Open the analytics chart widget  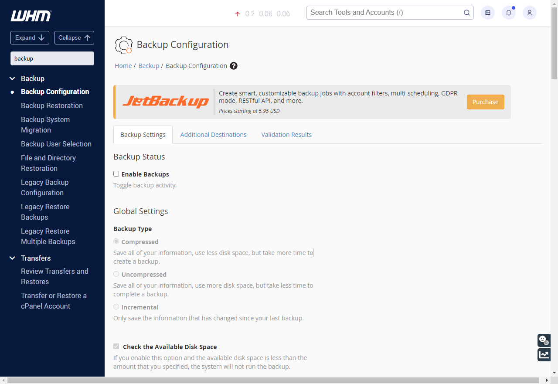[544, 354]
